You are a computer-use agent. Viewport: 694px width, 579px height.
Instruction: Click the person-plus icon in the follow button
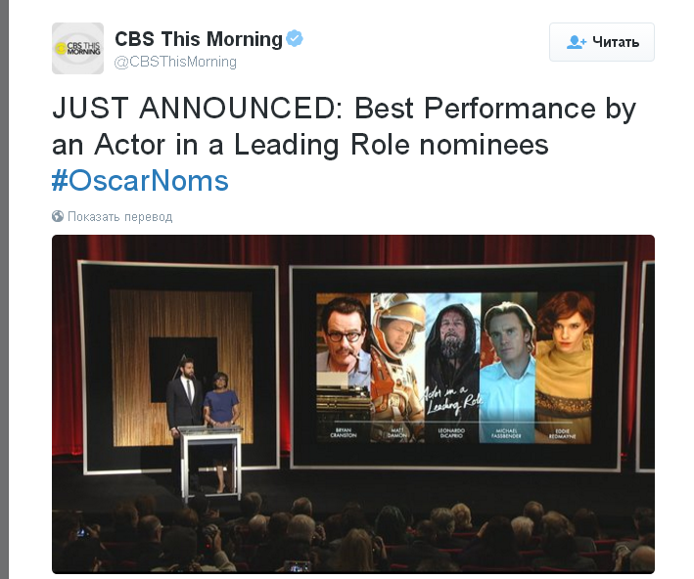pos(576,42)
